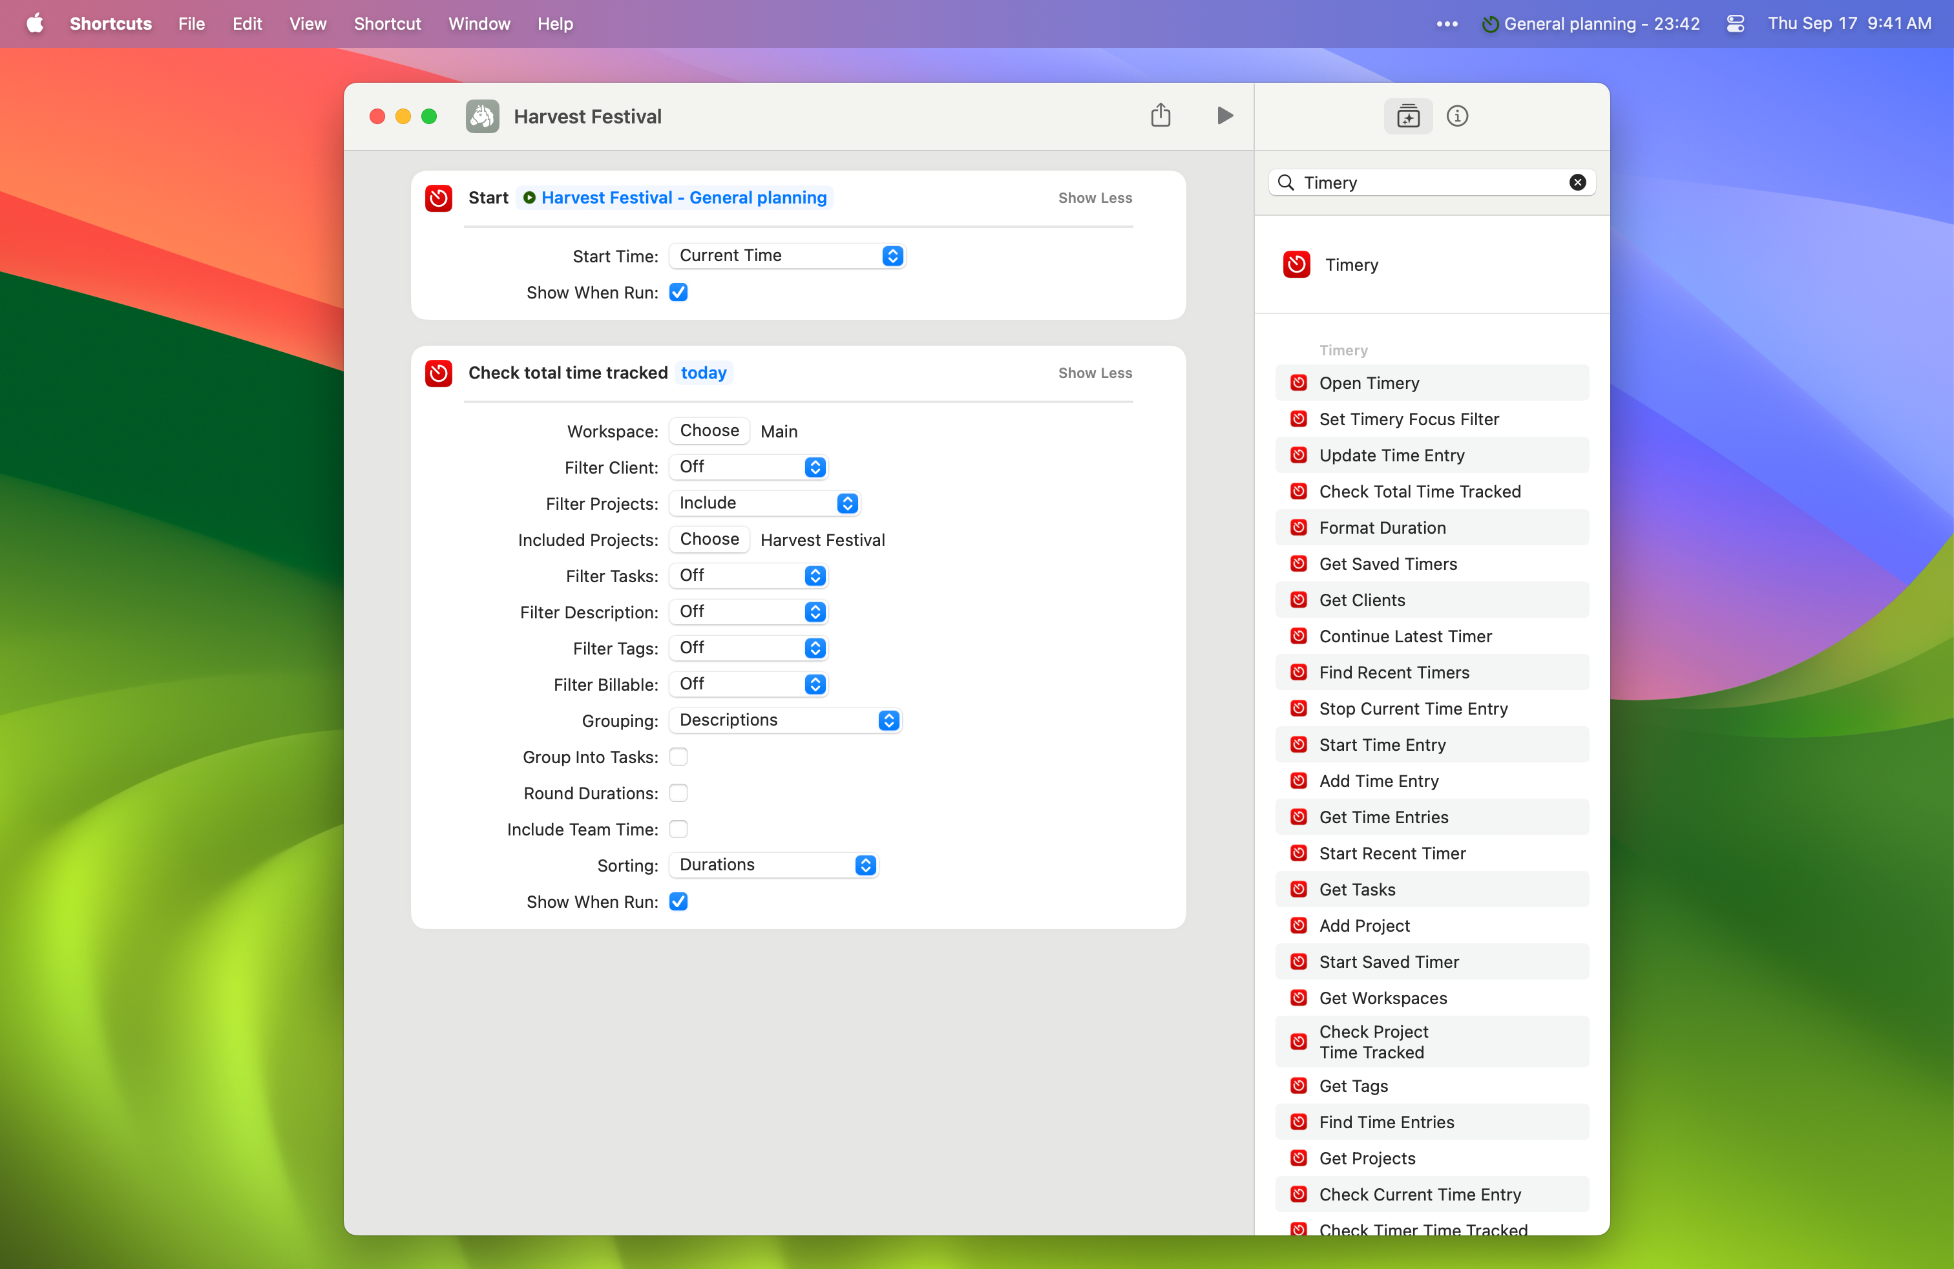Open the Apple menu
Screen dimensions: 1954x1269
34,23
